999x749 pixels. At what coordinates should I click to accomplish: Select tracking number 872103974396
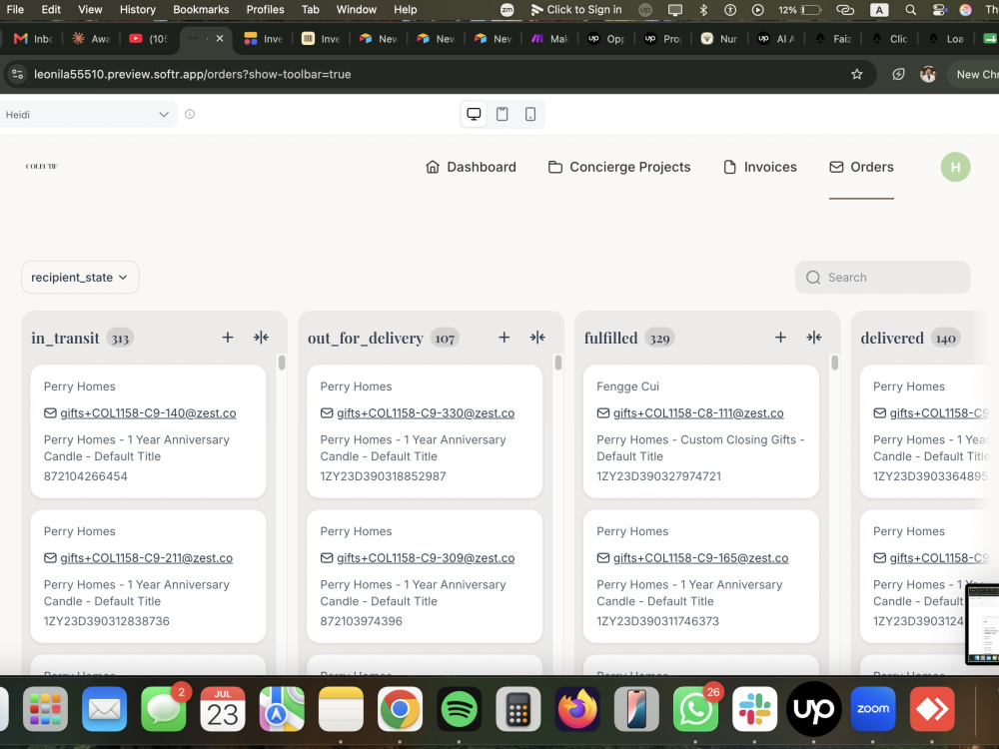pyautogui.click(x=362, y=621)
